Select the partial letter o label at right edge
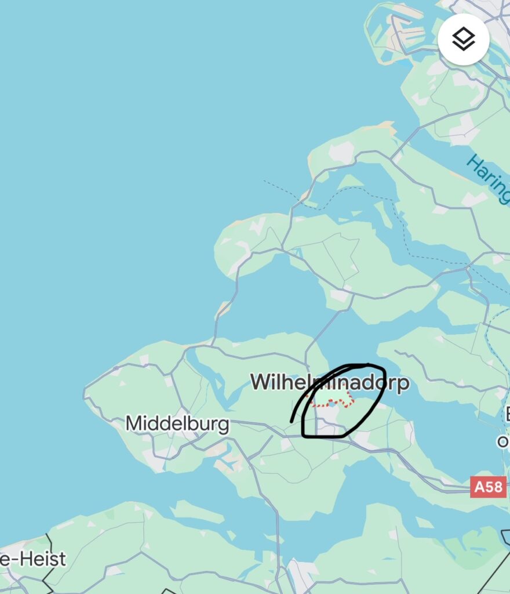 click(x=503, y=441)
